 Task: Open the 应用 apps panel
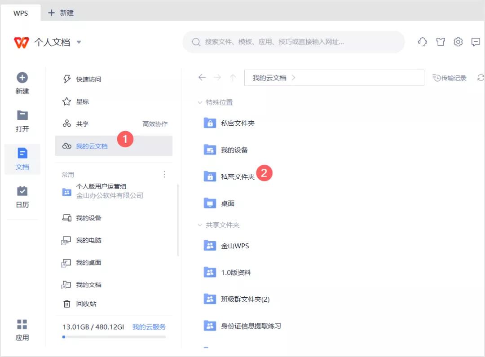tap(22, 330)
